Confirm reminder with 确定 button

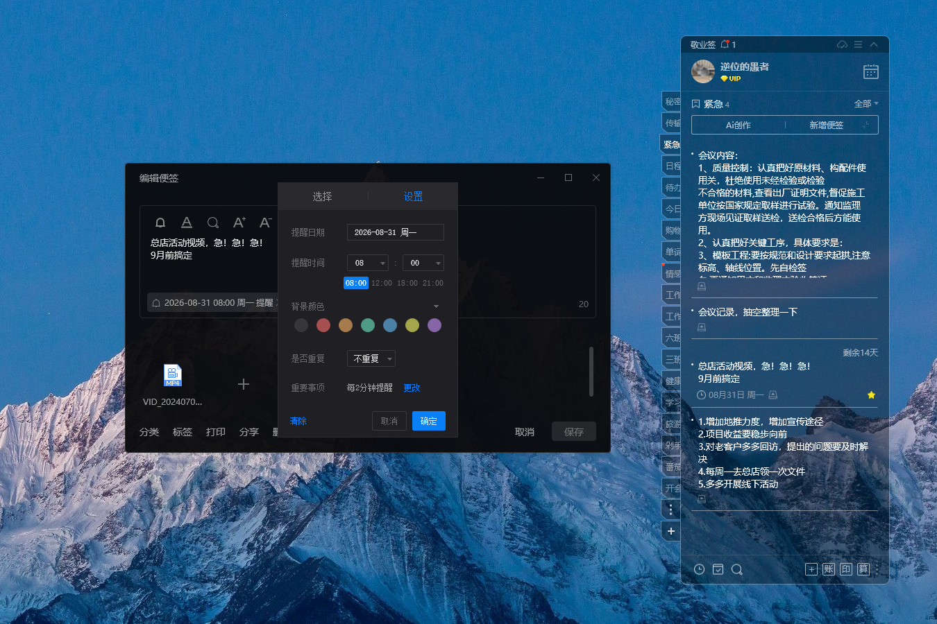(x=429, y=421)
